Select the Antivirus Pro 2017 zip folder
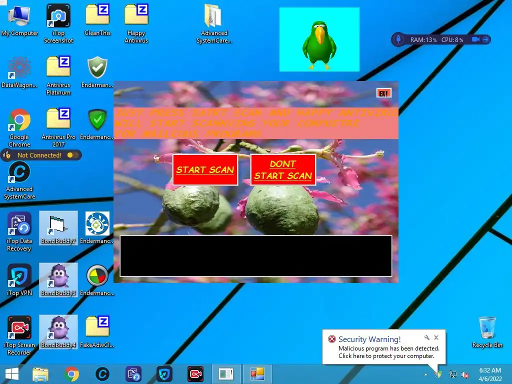This screenshot has width=512, height=384. tap(58, 127)
